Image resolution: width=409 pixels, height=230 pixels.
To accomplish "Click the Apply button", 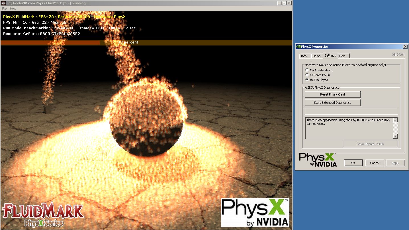I will pos(395,163).
